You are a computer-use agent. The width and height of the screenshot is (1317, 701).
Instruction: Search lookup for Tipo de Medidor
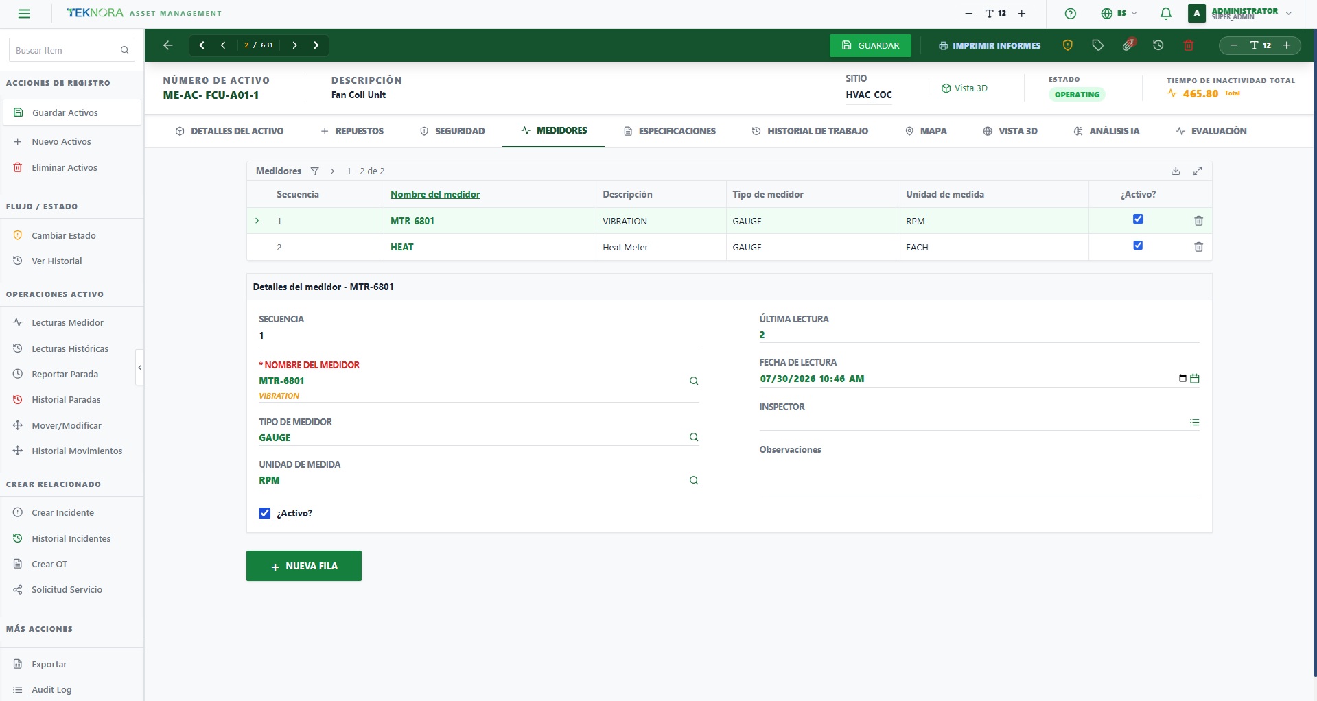pyautogui.click(x=694, y=438)
